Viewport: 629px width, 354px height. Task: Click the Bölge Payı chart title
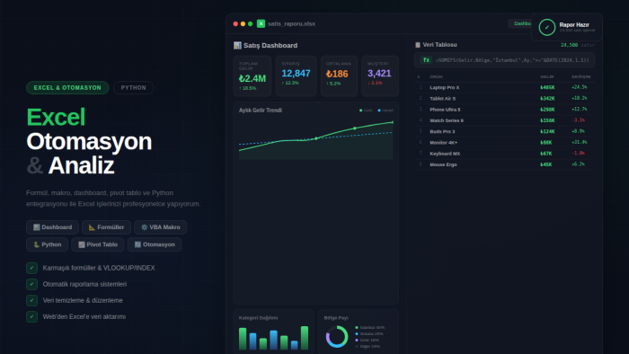[x=336, y=318]
